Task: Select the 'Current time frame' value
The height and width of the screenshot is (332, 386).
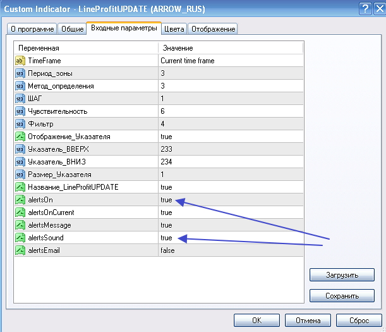Action: [188, 61]
